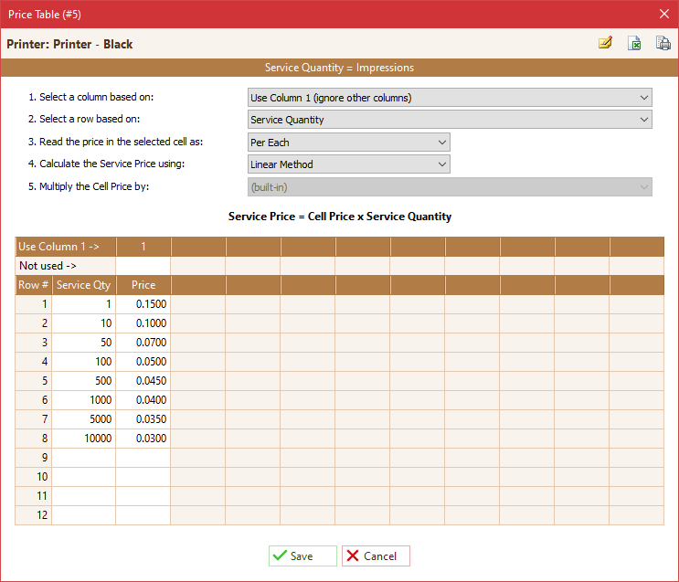The height and width of the screenshot is (582, 679).
Task: Select Service Qty cell with value 5000
Action: click(x=83, y=419)
